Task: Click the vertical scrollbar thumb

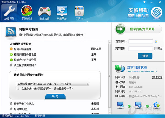Action: 110,76
